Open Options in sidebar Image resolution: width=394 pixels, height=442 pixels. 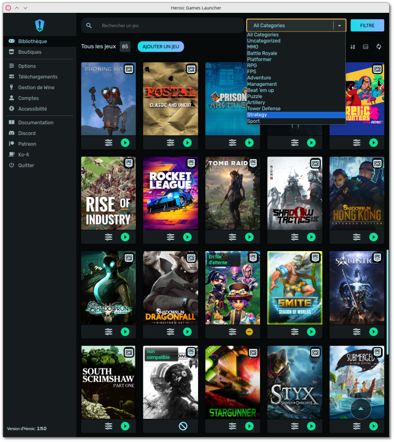coord(40,66)
